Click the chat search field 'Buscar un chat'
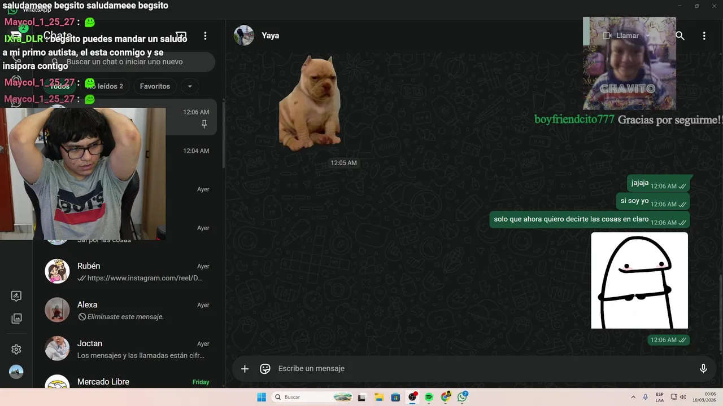 tap(129, 62)
